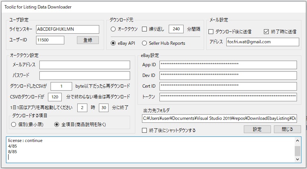This screenshot has width=307, height=169.
Task: Click the 閉じる close button
Action: pos(287,129)
